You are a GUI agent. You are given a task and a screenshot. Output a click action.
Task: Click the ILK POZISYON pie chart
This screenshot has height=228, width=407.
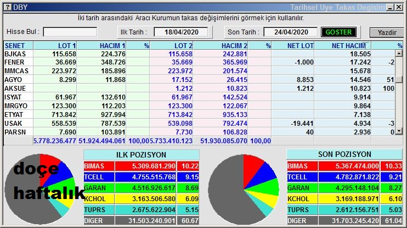point(40,189)
